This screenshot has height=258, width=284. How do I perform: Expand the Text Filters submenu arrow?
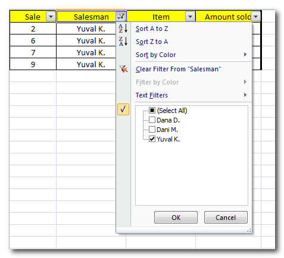tap(245, 95)
